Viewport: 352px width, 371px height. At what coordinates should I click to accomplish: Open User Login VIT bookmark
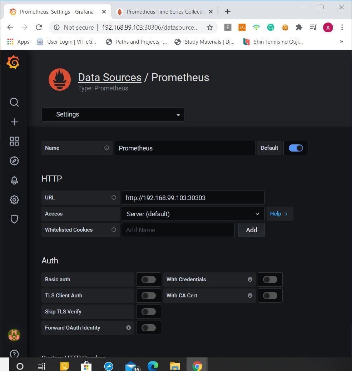click(x=67, y=42)
